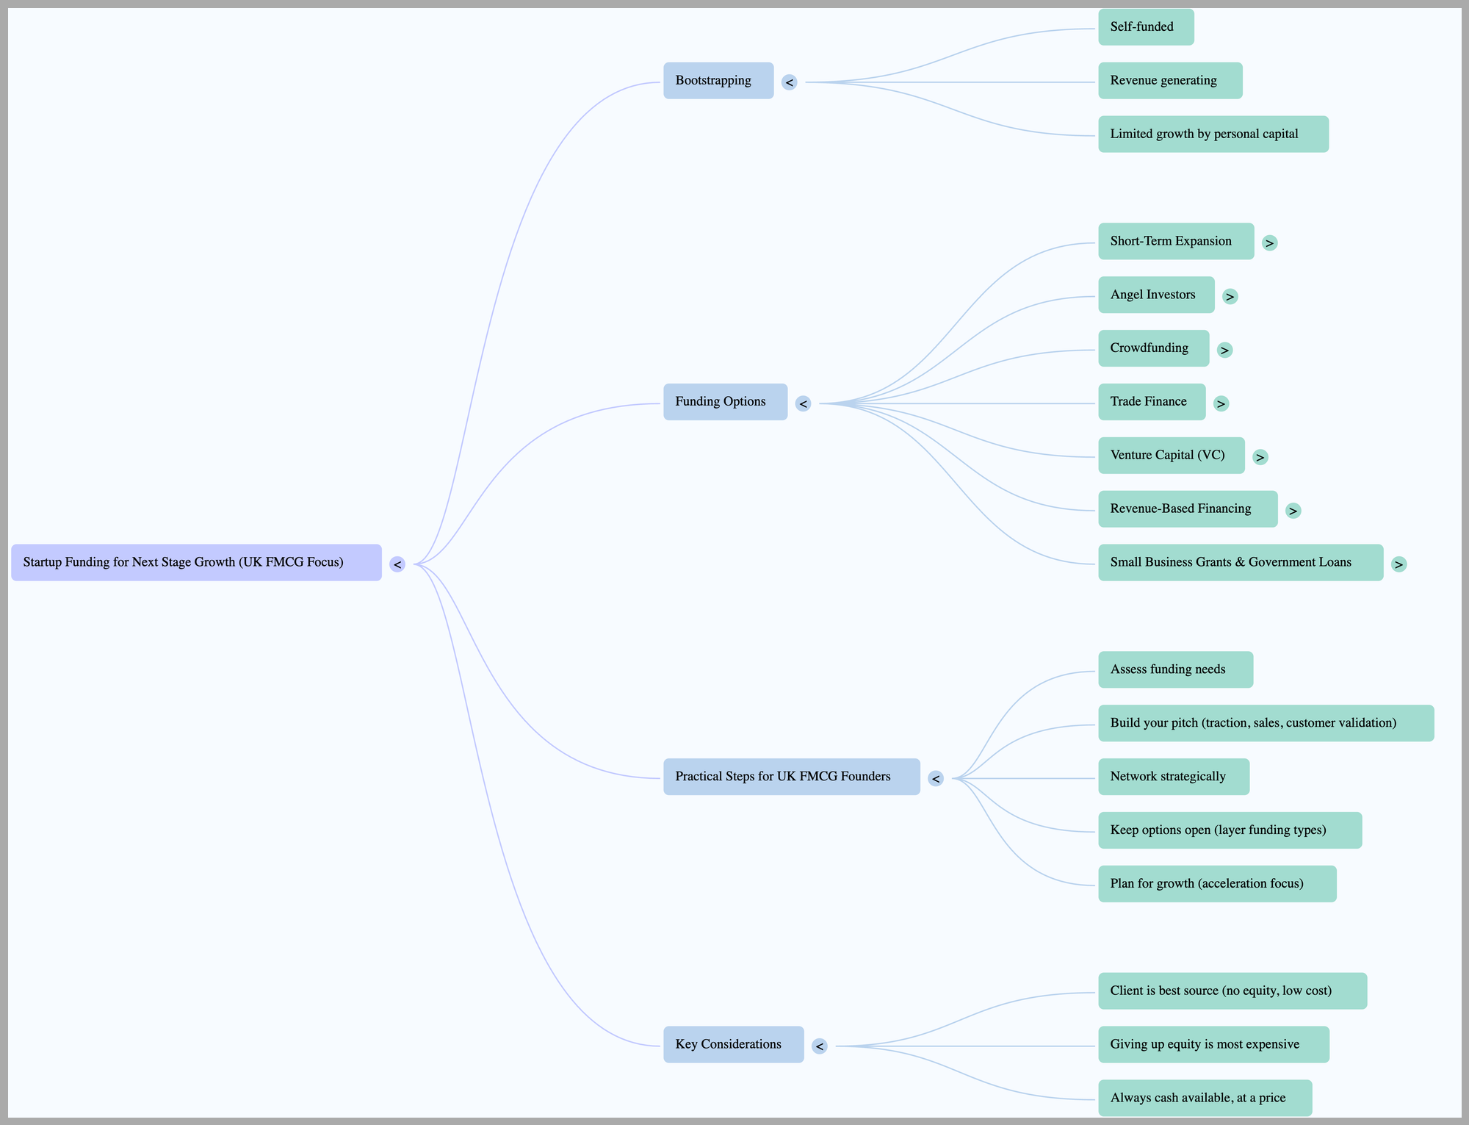Collapse the Bootstrapping branch toggle
This screenshot has height=1125, width=1469.
coord(789,82)
